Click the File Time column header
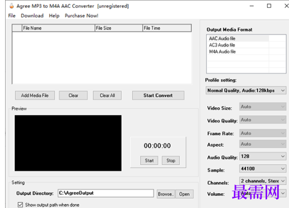Image resolution: width=289 pixels, height=208 pixels. [167, 28]
